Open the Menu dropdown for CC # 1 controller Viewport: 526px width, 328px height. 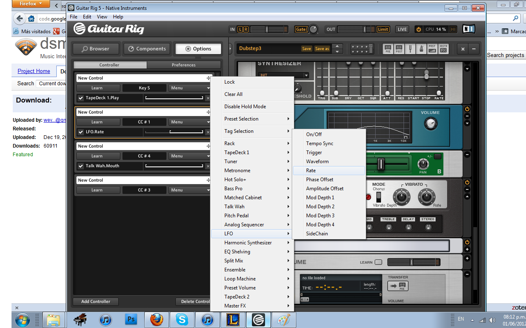[x=189, y=122]
